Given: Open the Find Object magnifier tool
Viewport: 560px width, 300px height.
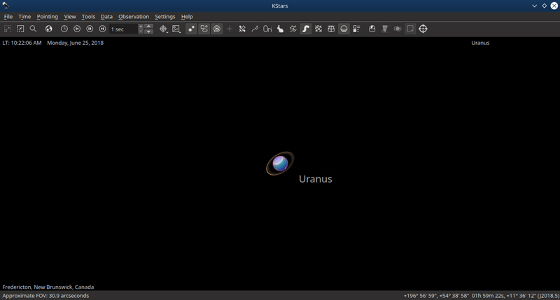Looking at the screenshot, I should (33, 29).
